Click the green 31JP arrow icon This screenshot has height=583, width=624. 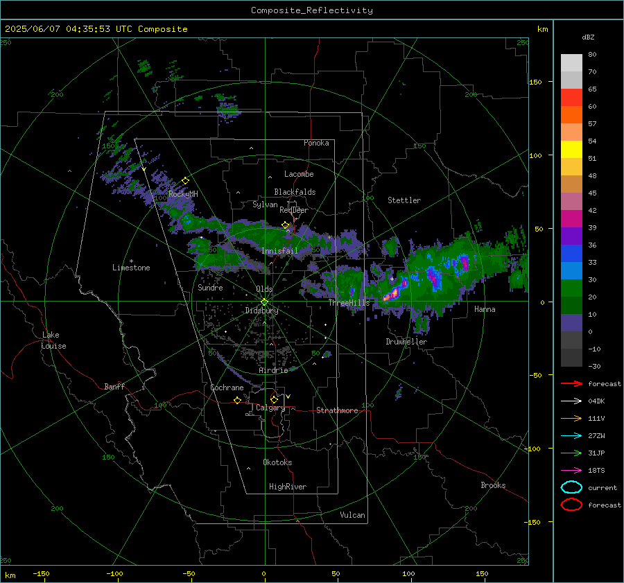coord(571,453)
